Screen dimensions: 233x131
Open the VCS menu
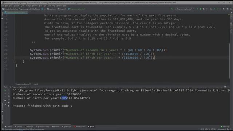pos(54,6)
